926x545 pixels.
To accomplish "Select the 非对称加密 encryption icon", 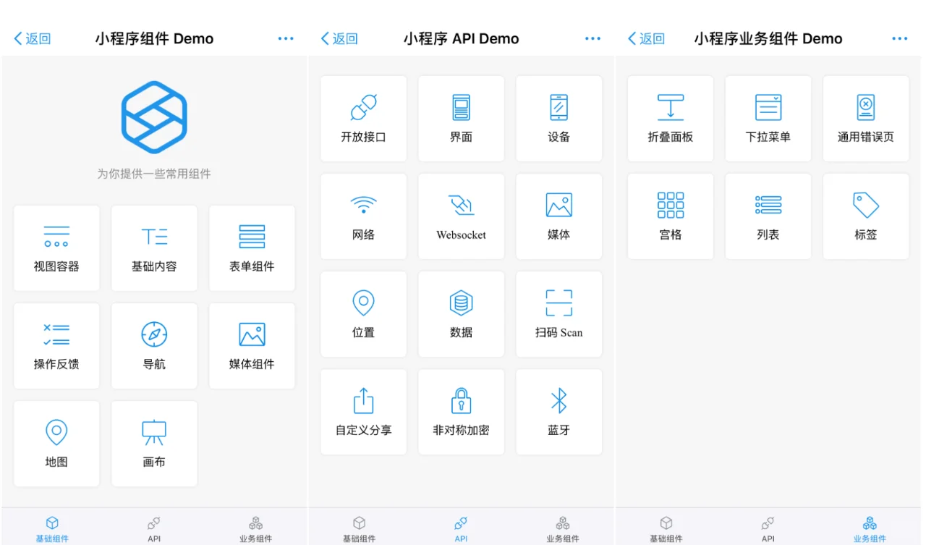I will click(x=461, y=412).
